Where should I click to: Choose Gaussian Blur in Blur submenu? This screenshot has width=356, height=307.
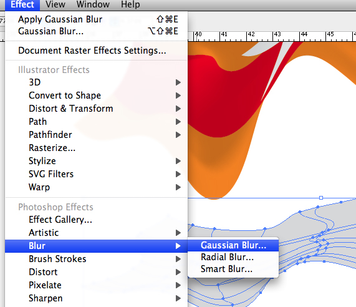coord(233,245)
